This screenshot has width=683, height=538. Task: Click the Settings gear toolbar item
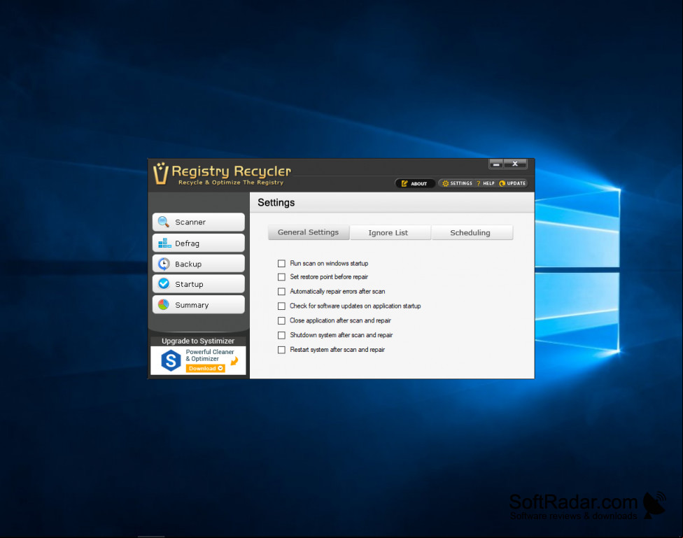[x=458, y=183]
